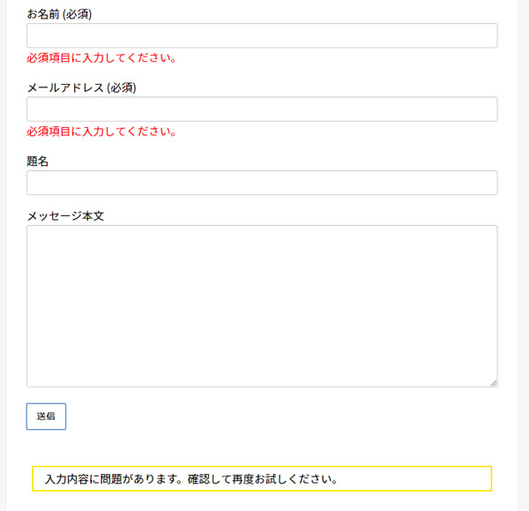Click the text 確認して再度お試しください

pos(263,479)
